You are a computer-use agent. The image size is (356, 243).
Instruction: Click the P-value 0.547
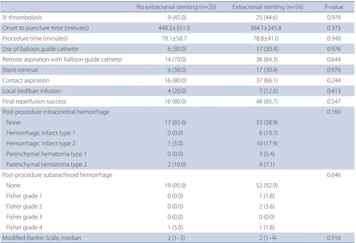coord(334,101)
